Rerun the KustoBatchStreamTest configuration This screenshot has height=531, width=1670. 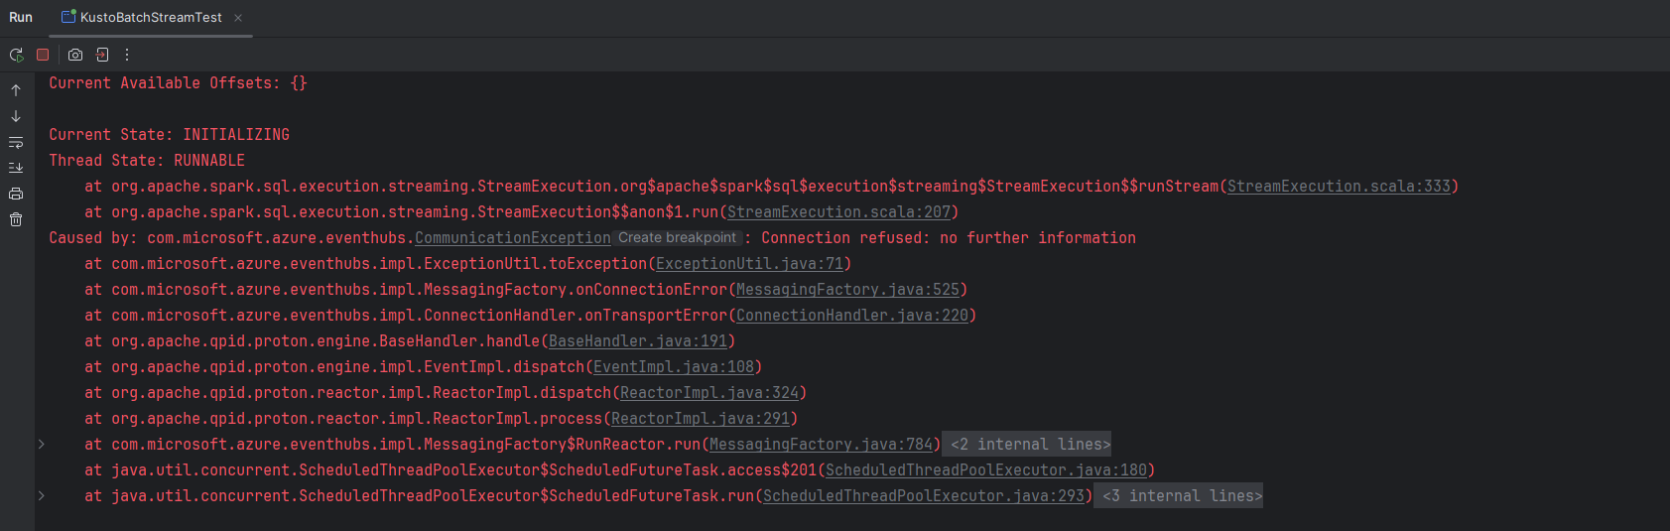[16, 55]
